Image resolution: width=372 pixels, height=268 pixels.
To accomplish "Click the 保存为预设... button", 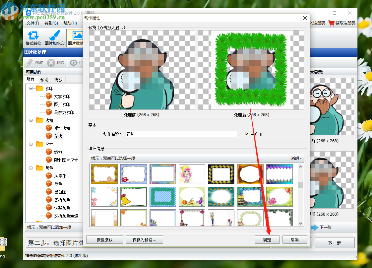I will [145, 240].
